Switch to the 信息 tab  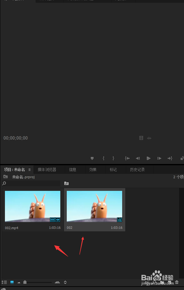[73, 170]
